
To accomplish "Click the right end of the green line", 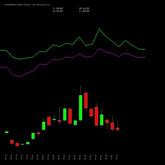I will pyautogui.click(x=145, y=49).
